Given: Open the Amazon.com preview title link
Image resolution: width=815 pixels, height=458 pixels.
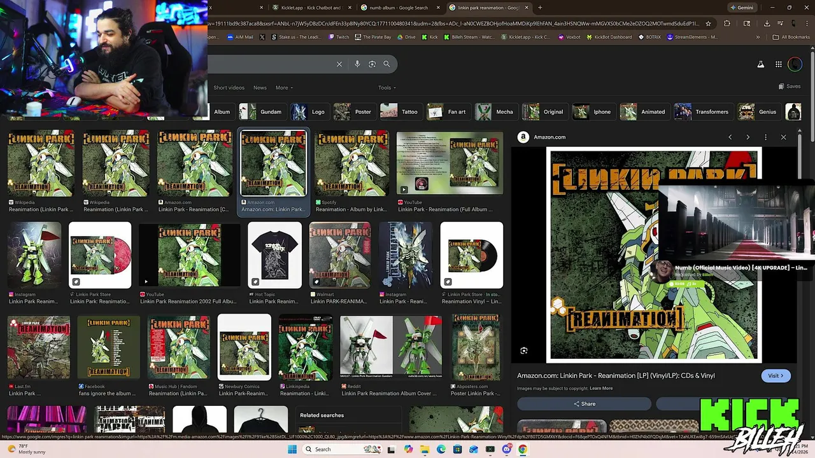Looking at the screenshot, I should (x=616, y=375).
